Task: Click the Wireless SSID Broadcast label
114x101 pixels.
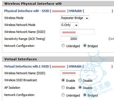Action: pyautogui.click(x=21, y=80)
